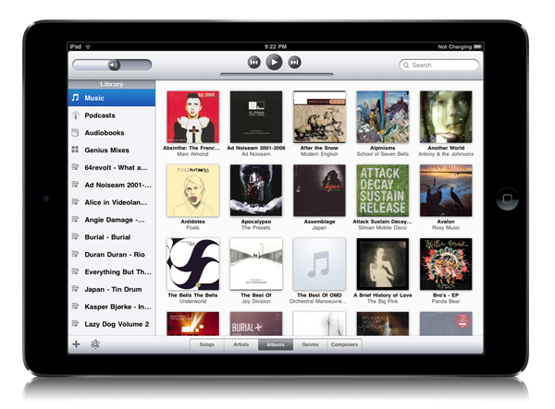Click the 'The Presets' artist label
The height and width of the screenshot is (409, 555).
pyautogui.click(x=256, y=228)
